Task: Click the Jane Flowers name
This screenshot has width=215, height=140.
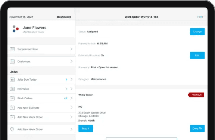Action: pyautogui.click(x=34, y=28)
